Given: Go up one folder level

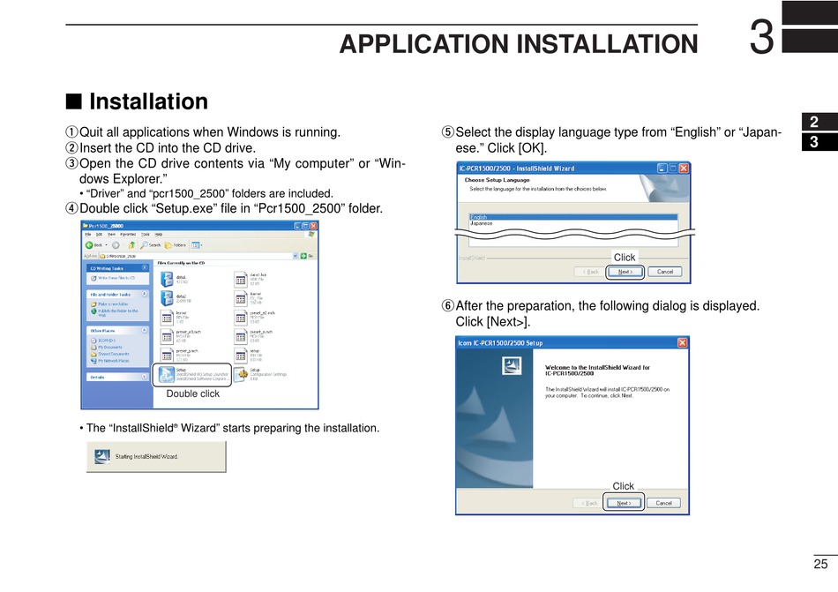Looking at the screenshot, I should tap(131, 245).
